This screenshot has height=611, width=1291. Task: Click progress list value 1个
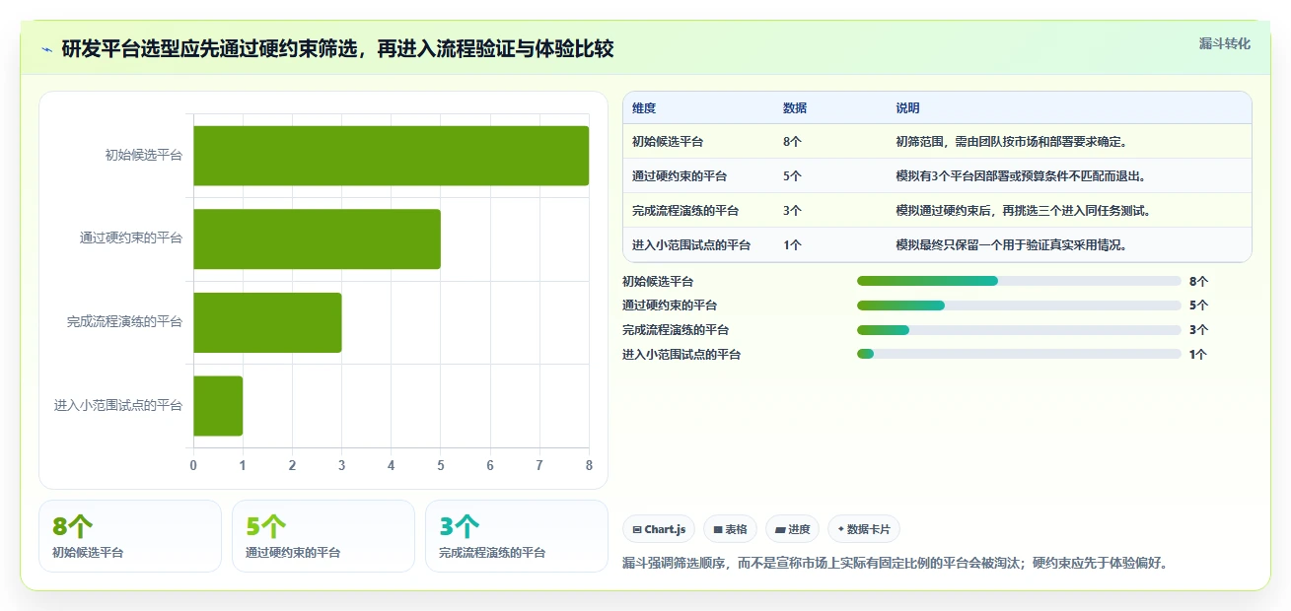(x=1198, y=354)
